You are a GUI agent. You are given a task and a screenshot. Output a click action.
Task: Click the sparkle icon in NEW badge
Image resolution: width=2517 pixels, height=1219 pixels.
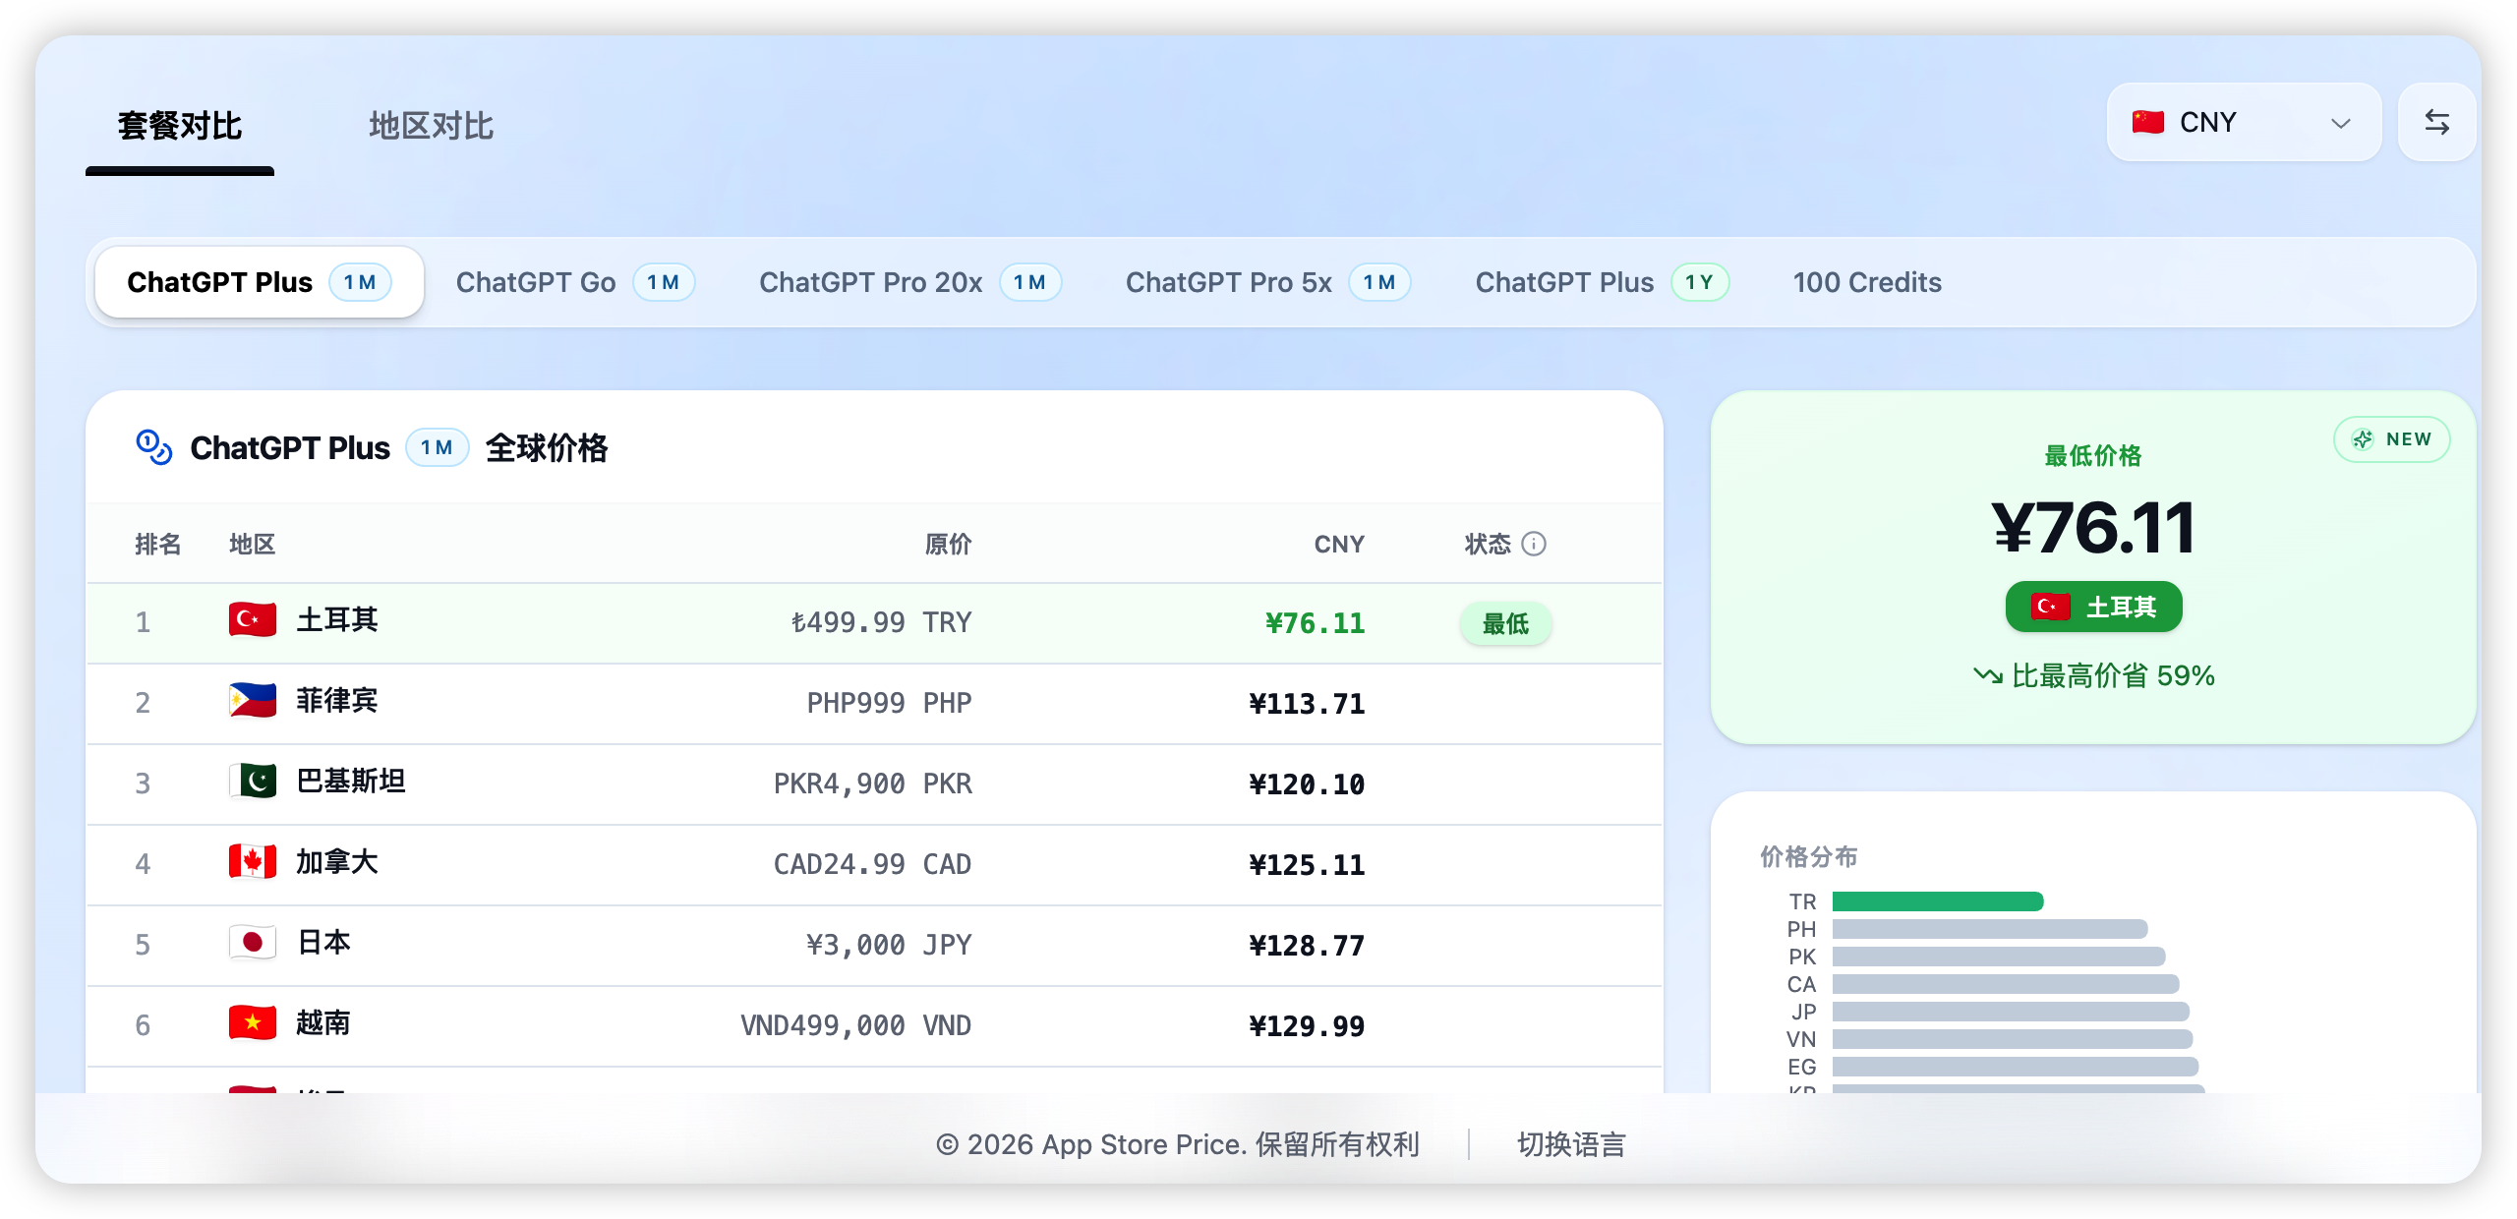click(x=2363, y=439)
